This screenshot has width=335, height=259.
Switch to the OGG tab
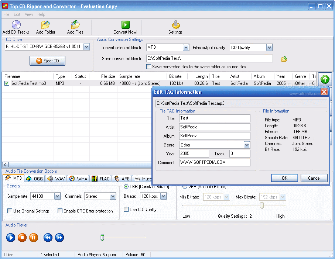point(34,179)
